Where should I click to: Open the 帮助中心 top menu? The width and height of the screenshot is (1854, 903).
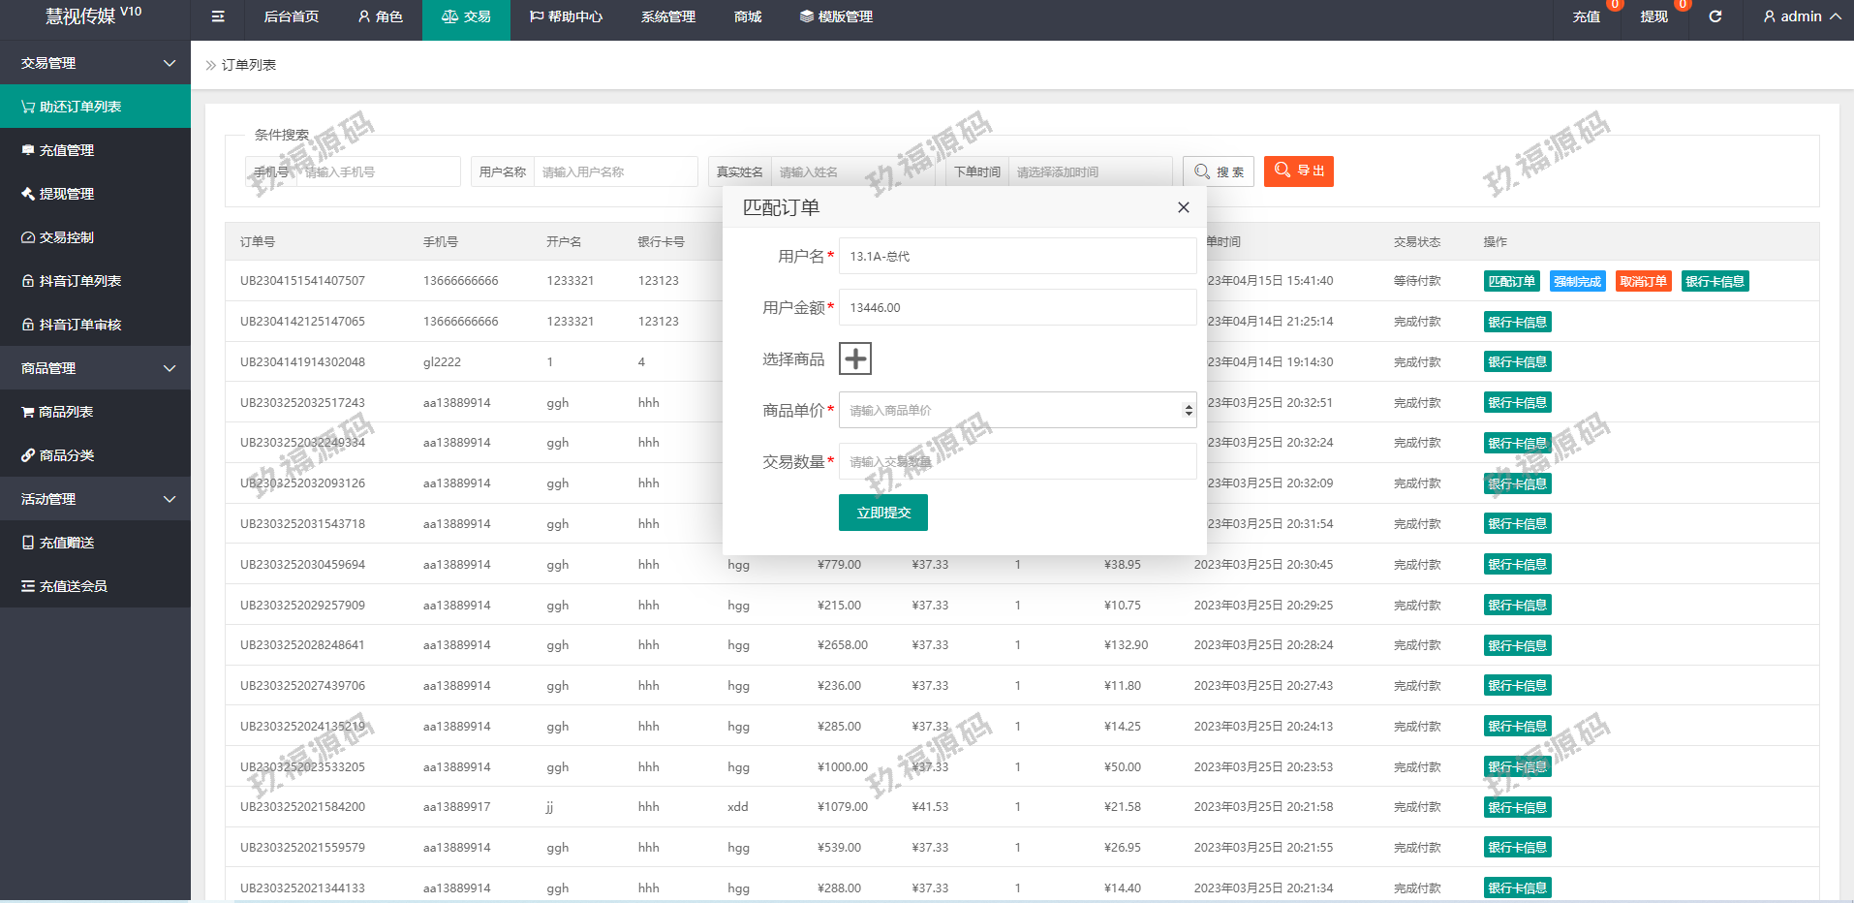pyautogui.click(x=566, y=16)
